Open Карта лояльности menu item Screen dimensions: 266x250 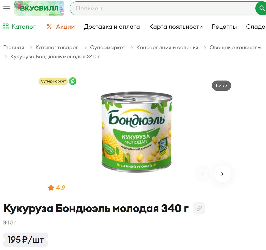point(176,27)
